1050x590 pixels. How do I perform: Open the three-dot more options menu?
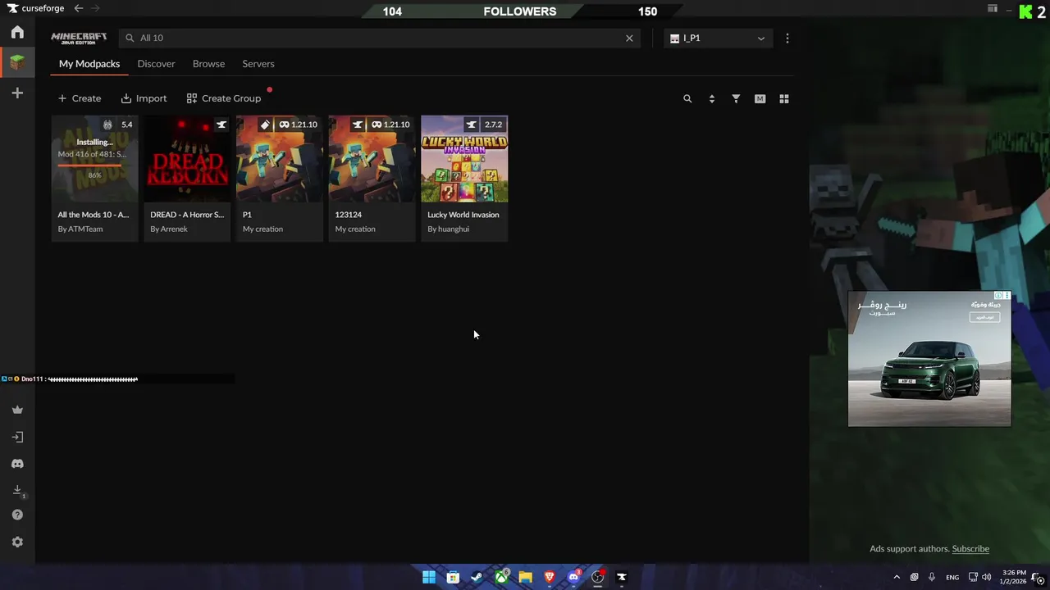click(787, 38)
